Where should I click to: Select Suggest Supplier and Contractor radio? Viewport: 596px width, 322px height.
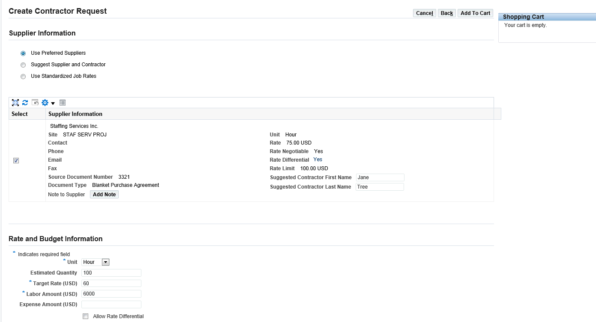[23, 65]
